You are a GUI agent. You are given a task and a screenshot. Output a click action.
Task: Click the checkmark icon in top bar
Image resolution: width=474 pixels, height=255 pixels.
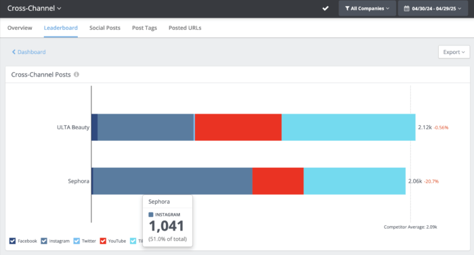coord(325,9)
